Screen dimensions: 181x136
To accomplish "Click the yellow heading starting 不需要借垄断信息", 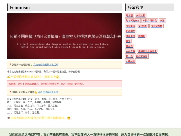I will pyautogui.click(x=33, y=77).
